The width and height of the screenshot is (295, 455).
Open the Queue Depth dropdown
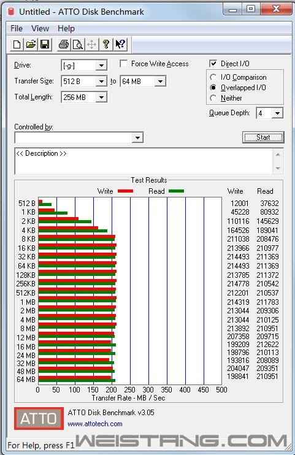(x=277, y=113)
